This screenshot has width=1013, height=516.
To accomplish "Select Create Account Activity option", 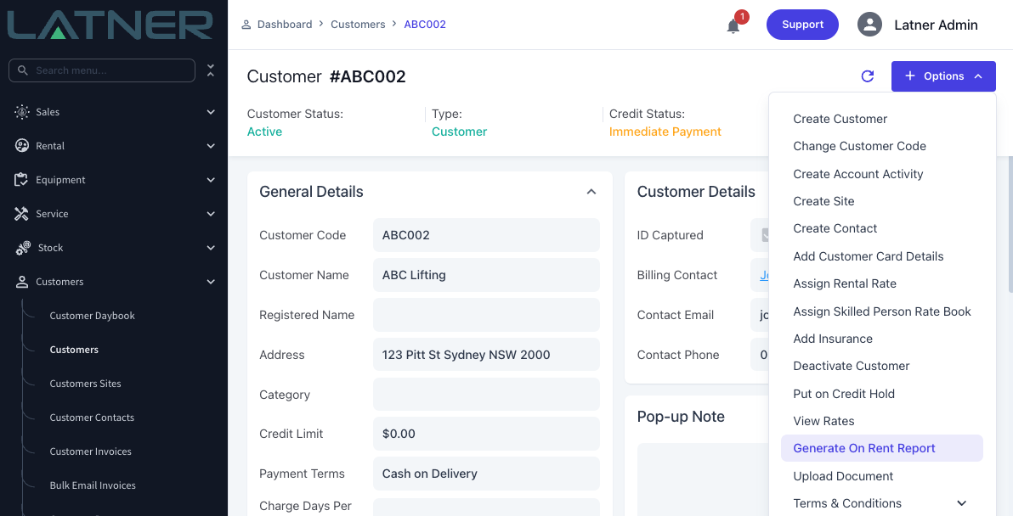I will pyautogui.click(x=858, y=173).
